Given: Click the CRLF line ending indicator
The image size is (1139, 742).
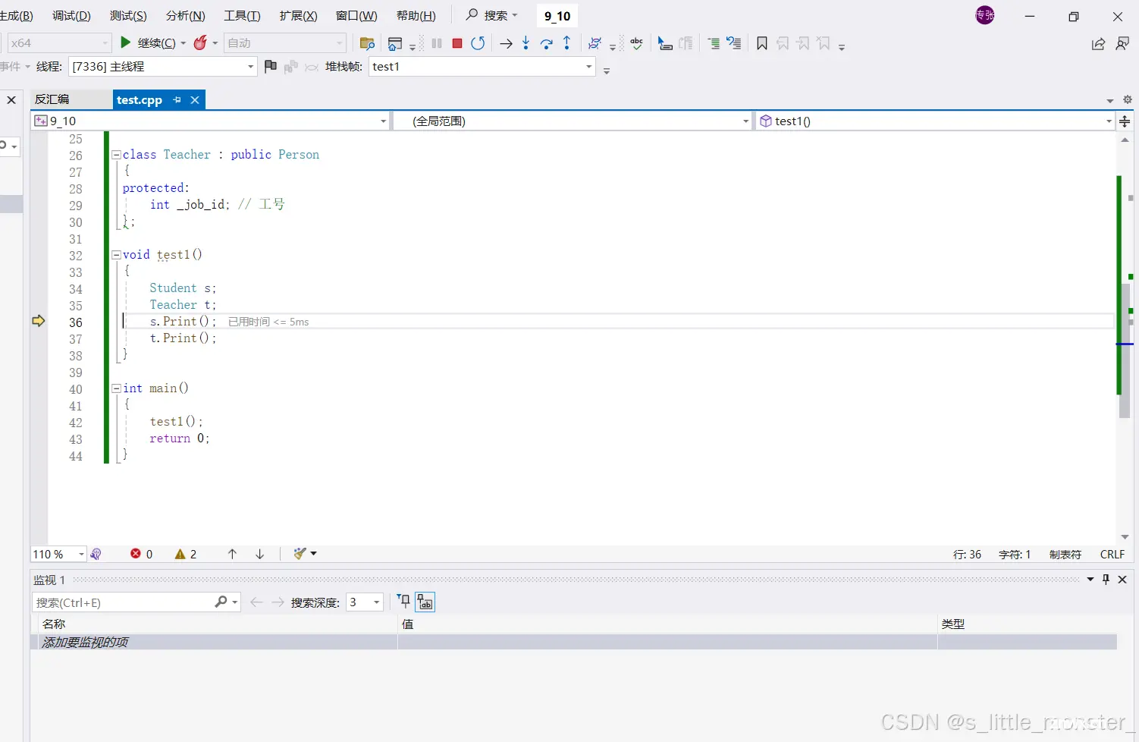Looking at the screenshot, I should 1112,555.
